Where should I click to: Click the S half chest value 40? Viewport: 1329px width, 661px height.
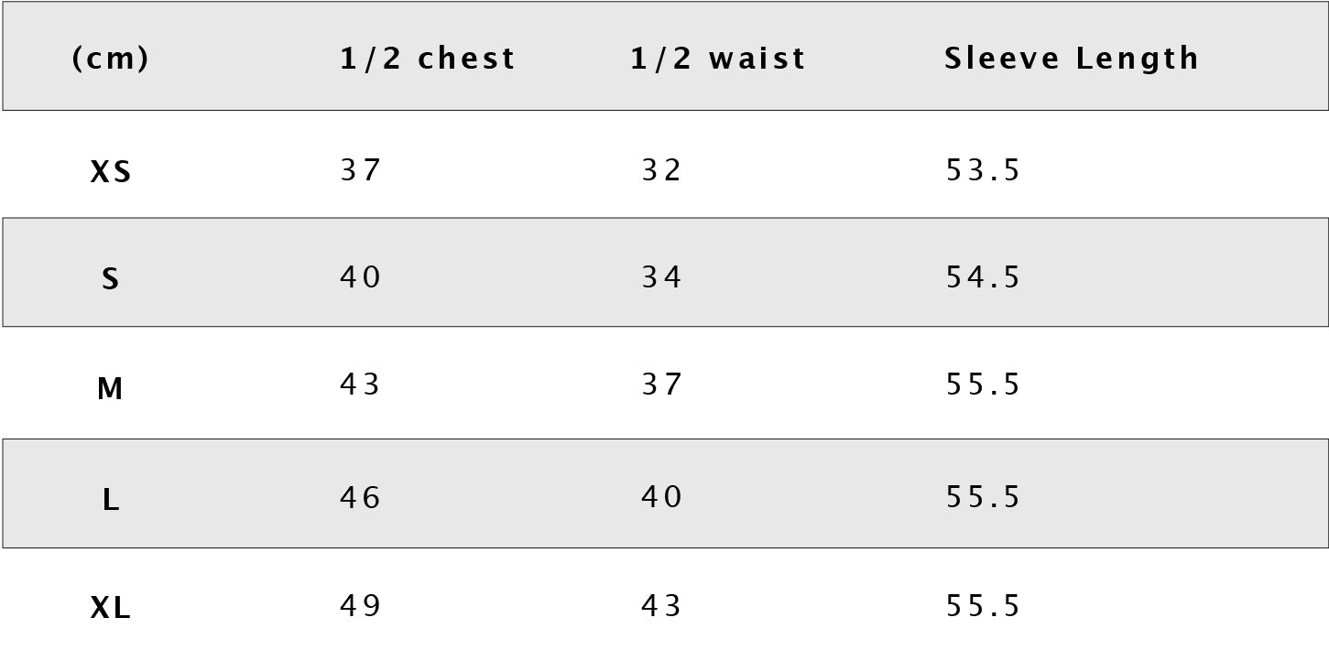point(360,276)
